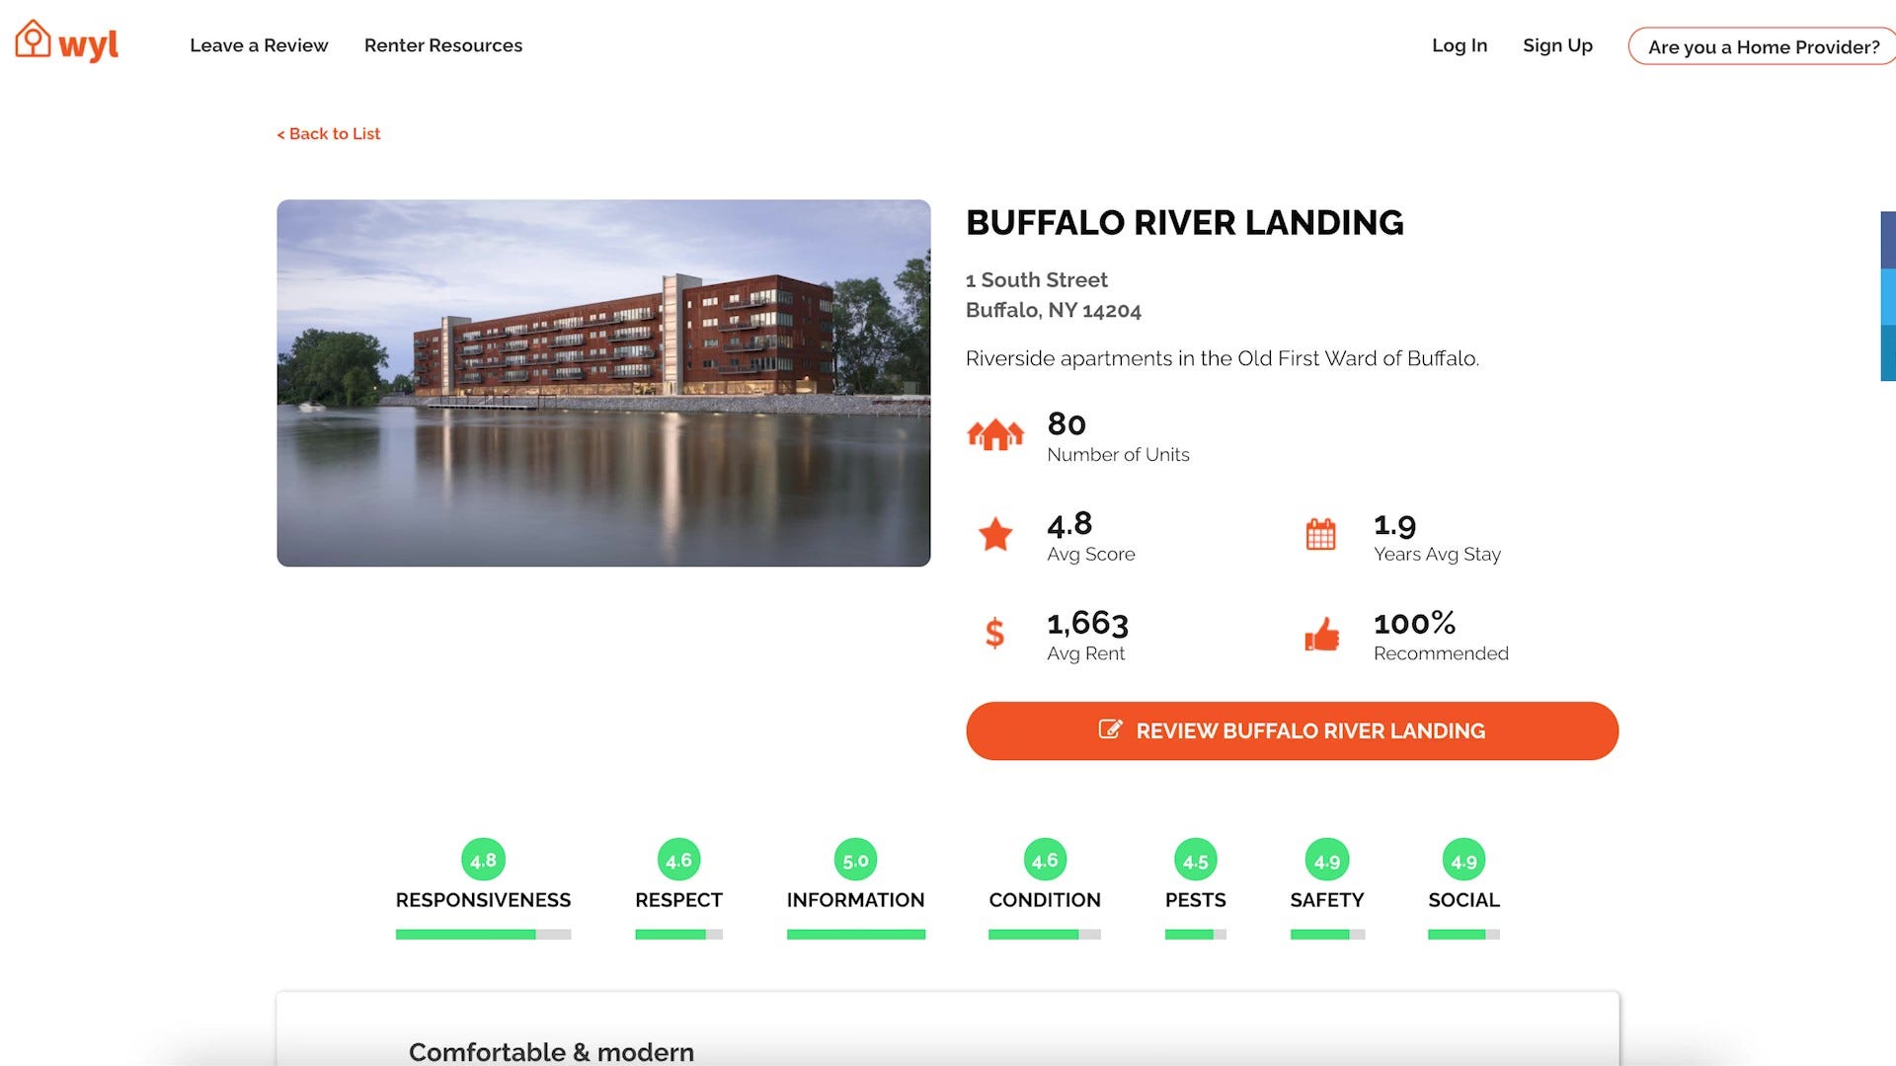The image size is (1896, 1066).
Task: Click the wyl house logo icon
Action: tap(34, 39)
